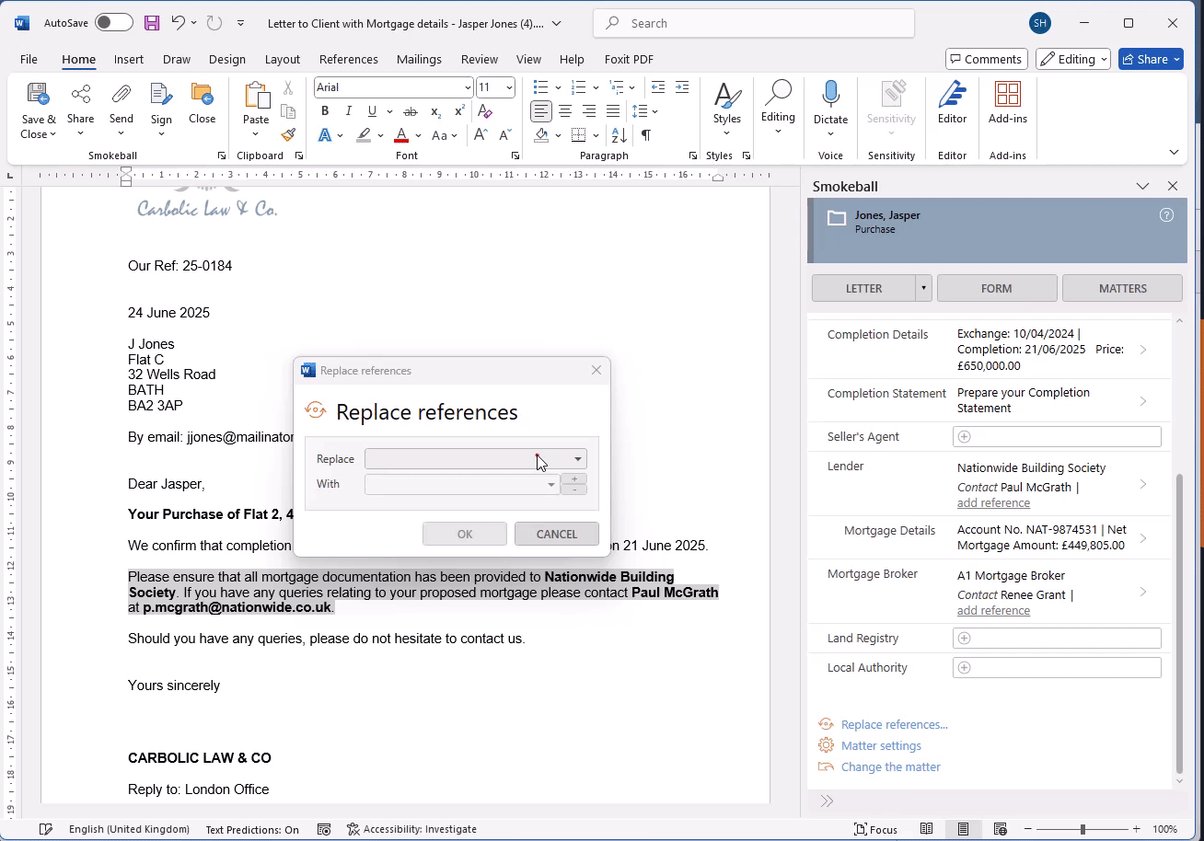Open the Editor pen tool
Viewport: 1204px width, 841px height.
[952, 94]
